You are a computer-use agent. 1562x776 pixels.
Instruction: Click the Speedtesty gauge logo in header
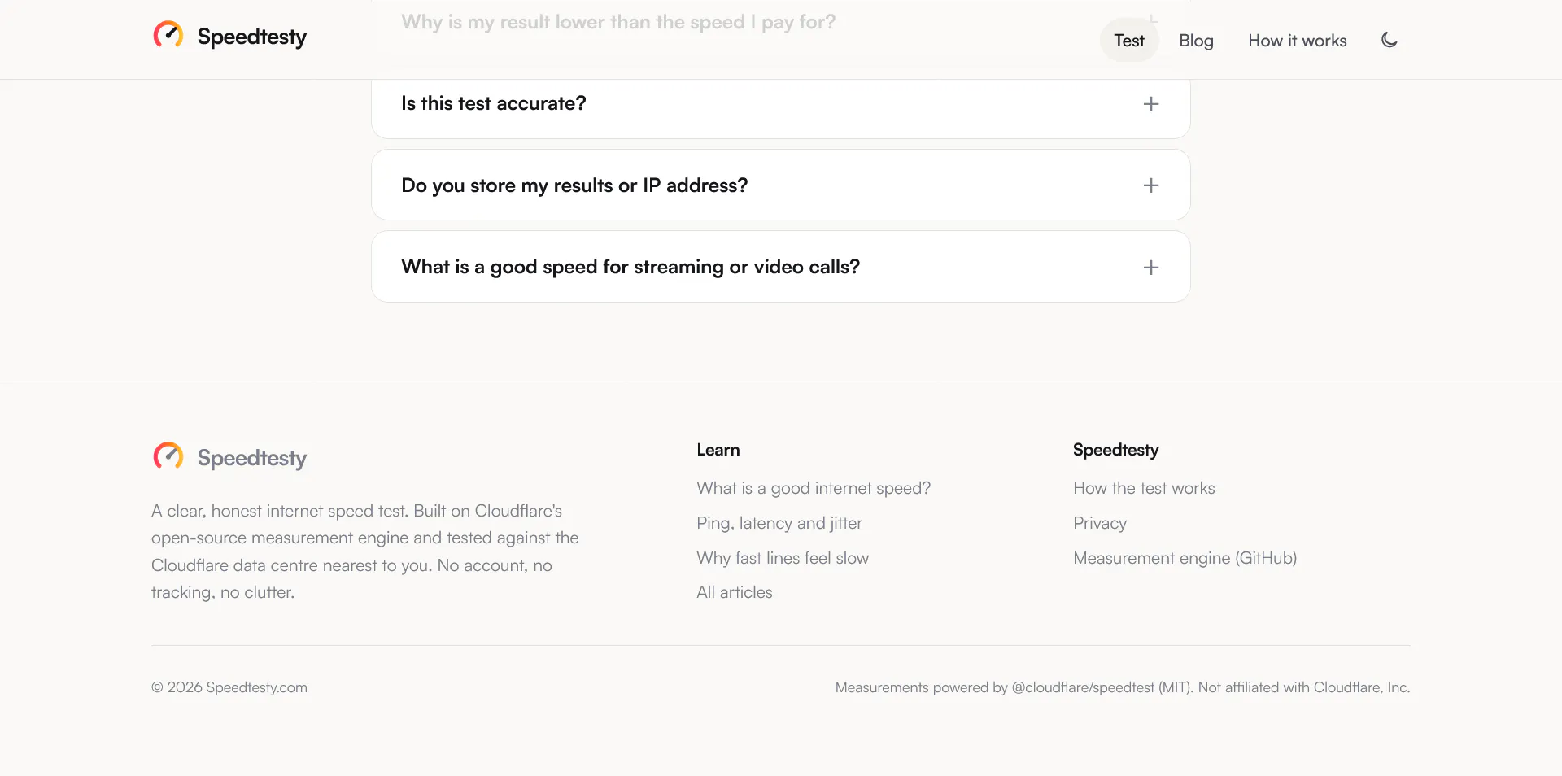pyautogui.click(x=168, y=35)
